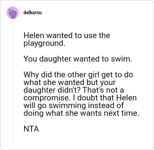Click the line "doing what she wants next time."
The image size is (154, 150).
coord(81,113)
